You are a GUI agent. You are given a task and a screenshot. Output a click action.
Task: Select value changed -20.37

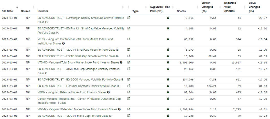tap(263, 18)
